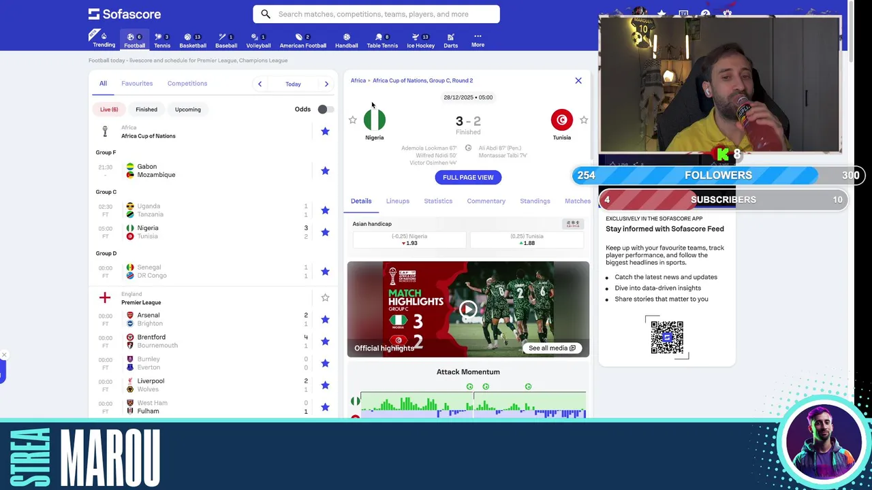Open the Today date picker

(293, 84)
